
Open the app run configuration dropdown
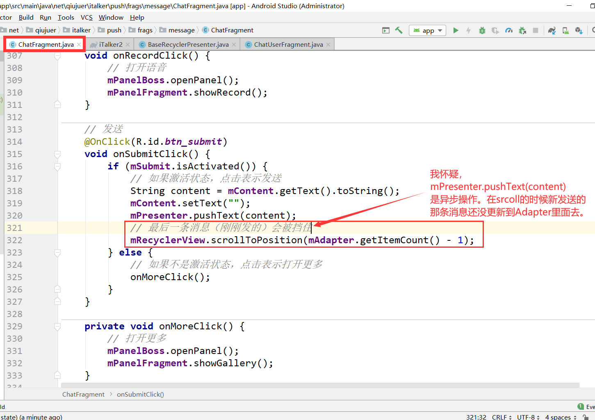tap(428, 30)
